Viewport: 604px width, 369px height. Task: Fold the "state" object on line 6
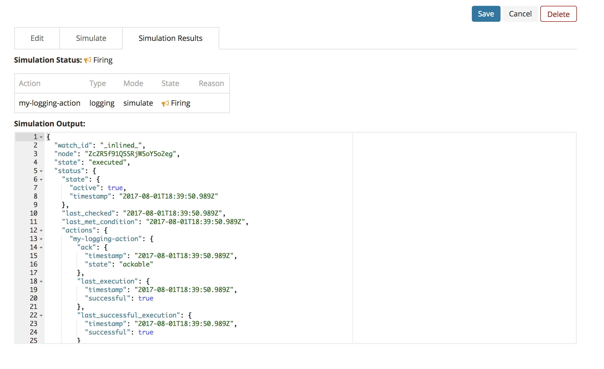(41, 180)
